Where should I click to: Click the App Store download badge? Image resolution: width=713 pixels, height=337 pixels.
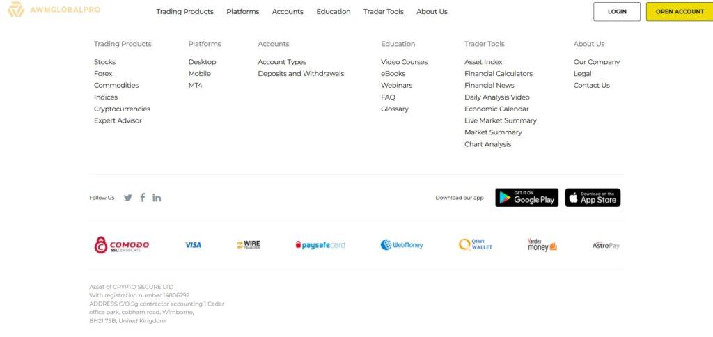(593, 198)
